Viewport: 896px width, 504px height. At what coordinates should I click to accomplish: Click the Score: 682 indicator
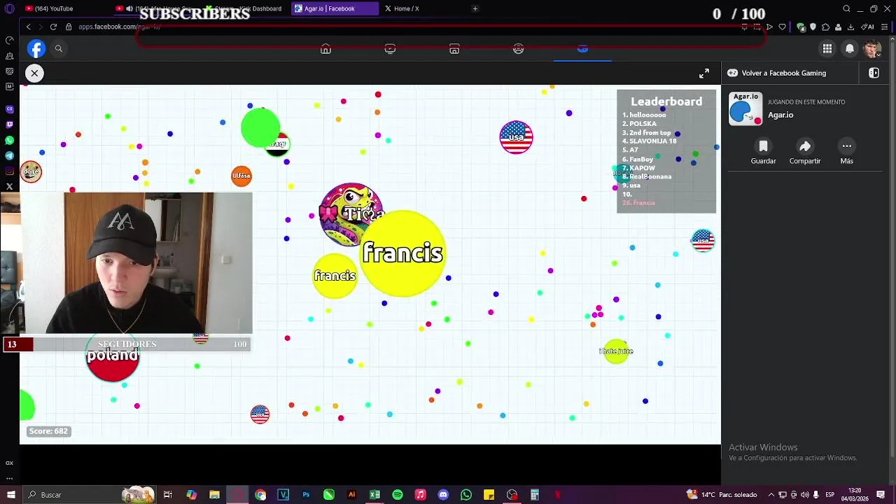(48, 431)
